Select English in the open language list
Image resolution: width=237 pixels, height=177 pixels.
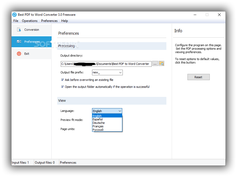[107, 116]
